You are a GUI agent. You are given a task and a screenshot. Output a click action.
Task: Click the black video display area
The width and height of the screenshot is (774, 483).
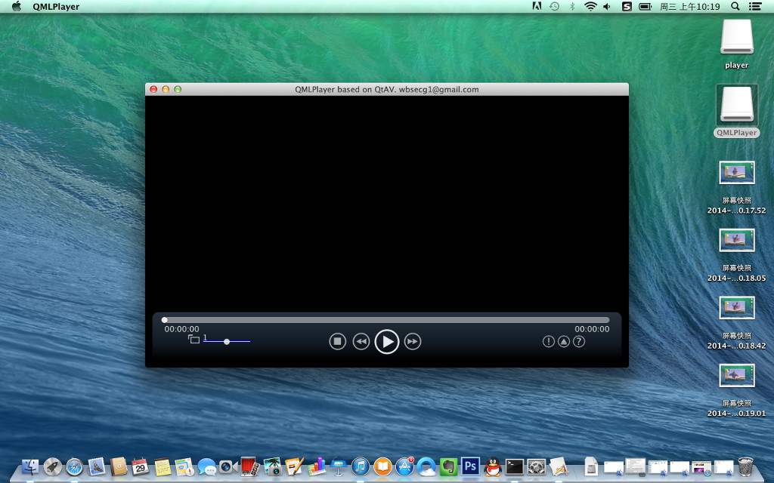pyautogui.click(x=386, y=204)
